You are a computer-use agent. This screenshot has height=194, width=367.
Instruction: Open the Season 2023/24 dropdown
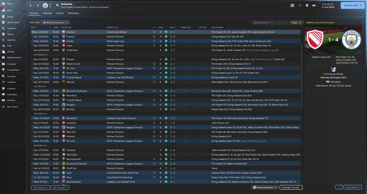point(263,22)
